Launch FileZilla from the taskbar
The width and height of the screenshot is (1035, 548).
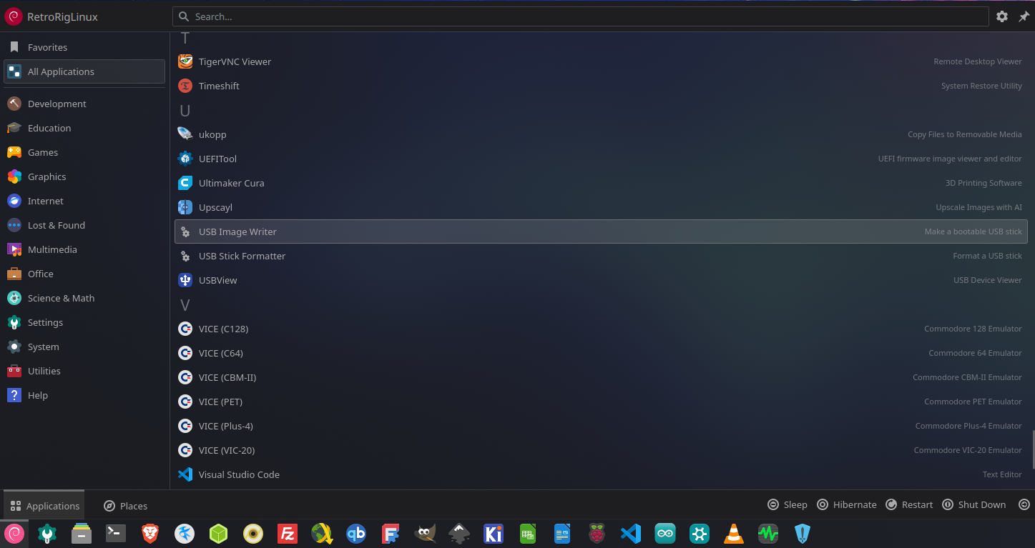pyautogui.click(x=288, y=533)
